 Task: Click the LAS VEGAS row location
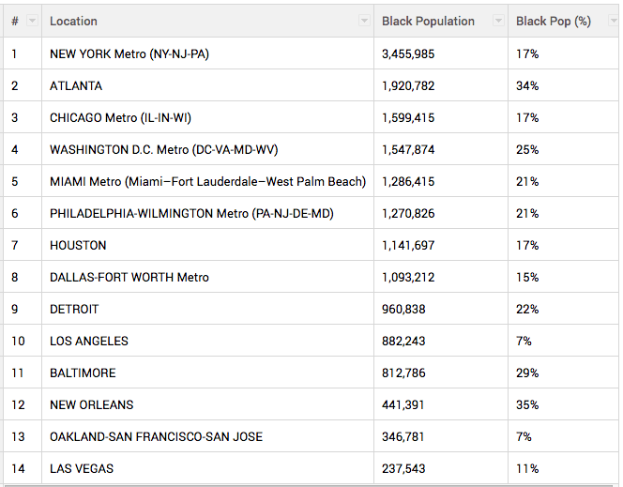pos(82,469)
